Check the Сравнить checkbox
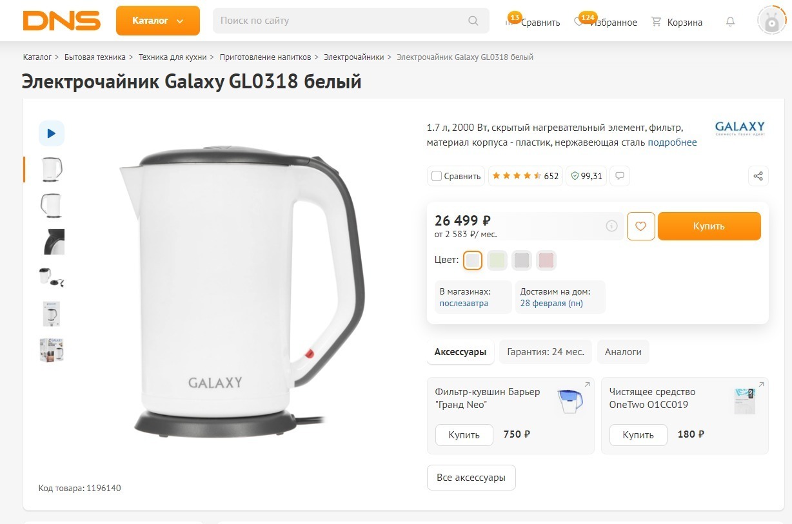The width and height of the screenshot is (792, 524). (x=437, y=176)
